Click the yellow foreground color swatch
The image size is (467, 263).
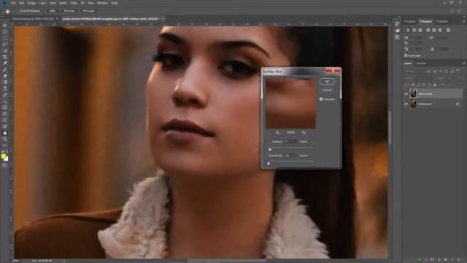3,156
